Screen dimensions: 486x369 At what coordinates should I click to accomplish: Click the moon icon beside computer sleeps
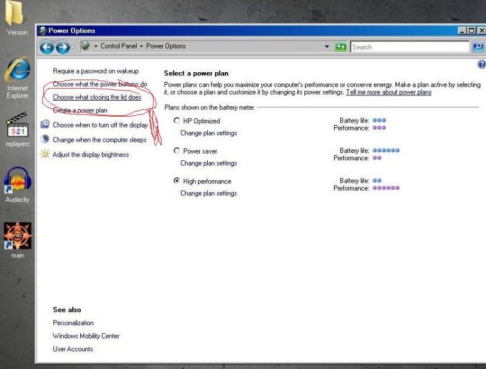(45, 139)
